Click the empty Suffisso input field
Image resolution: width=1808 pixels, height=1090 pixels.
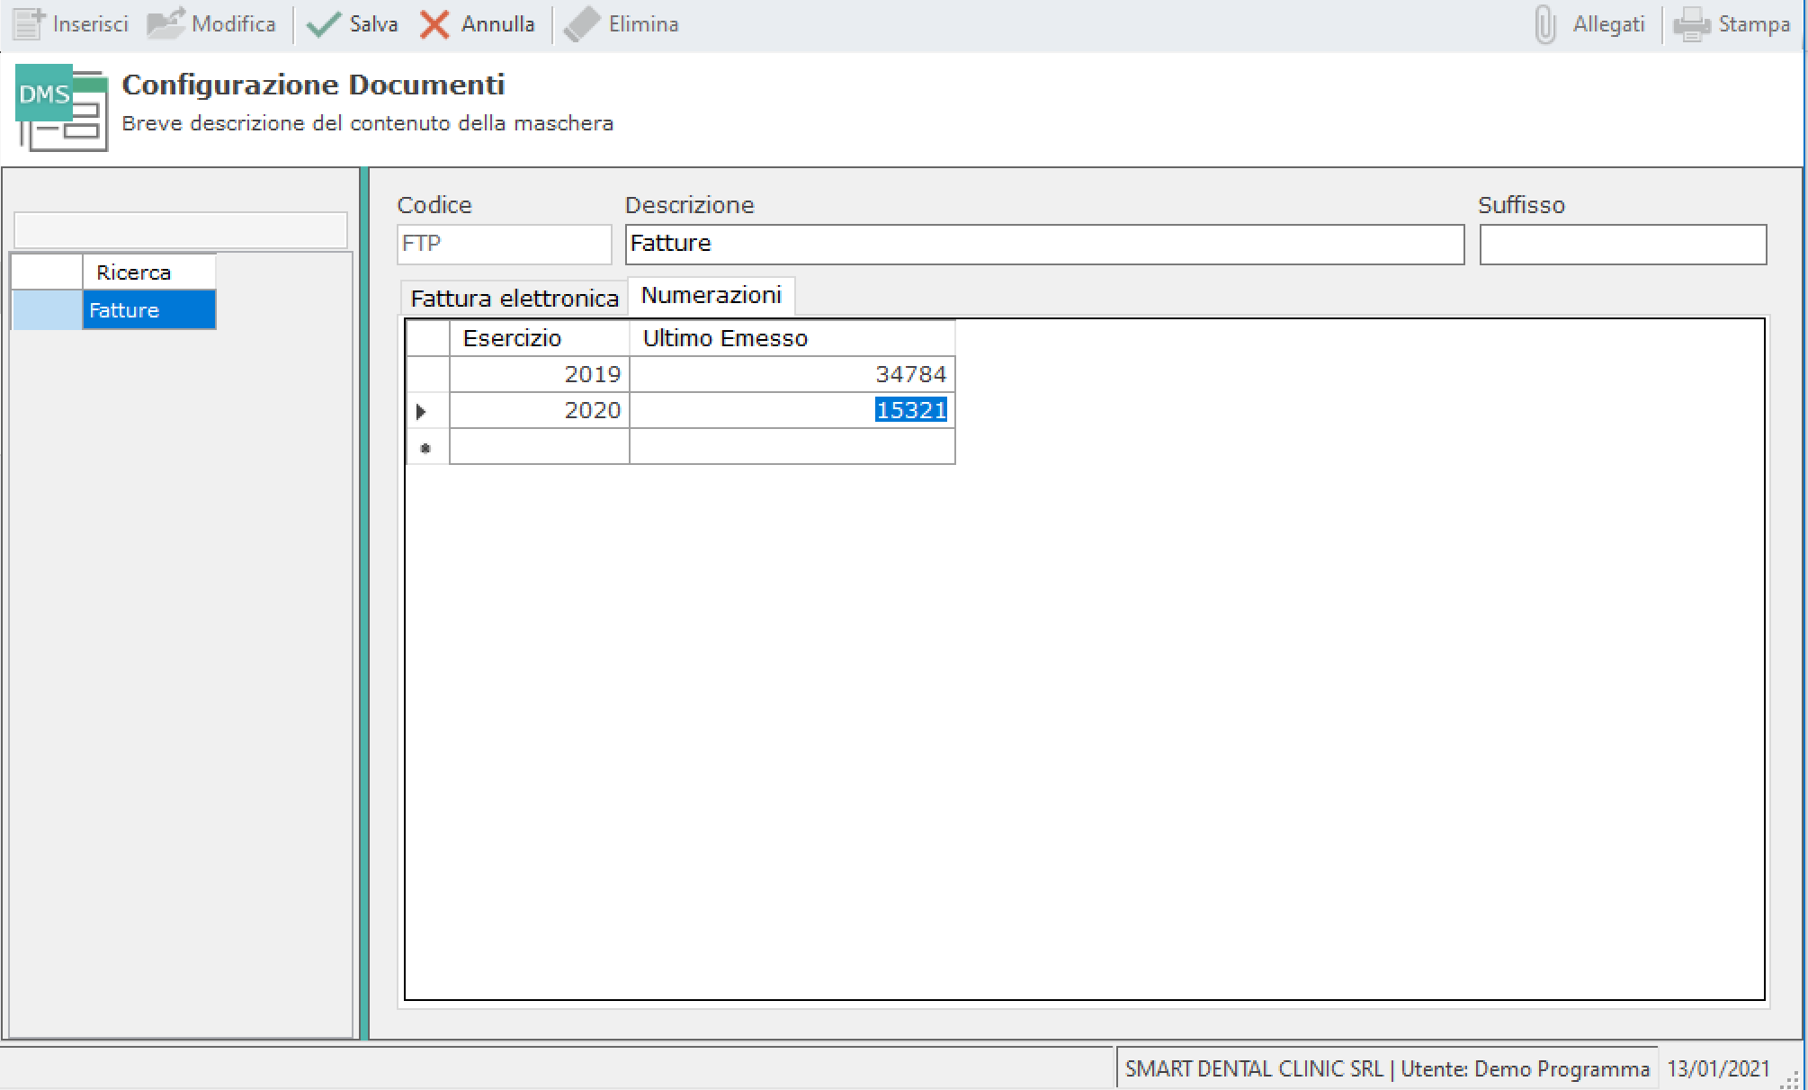point(1622,244)
